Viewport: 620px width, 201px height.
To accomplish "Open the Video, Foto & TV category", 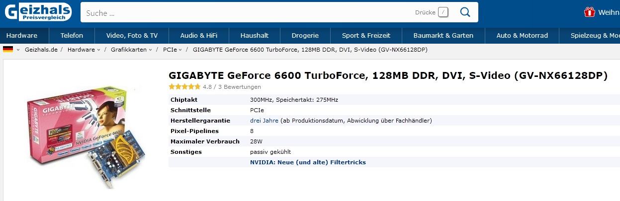I will [132, 36].
